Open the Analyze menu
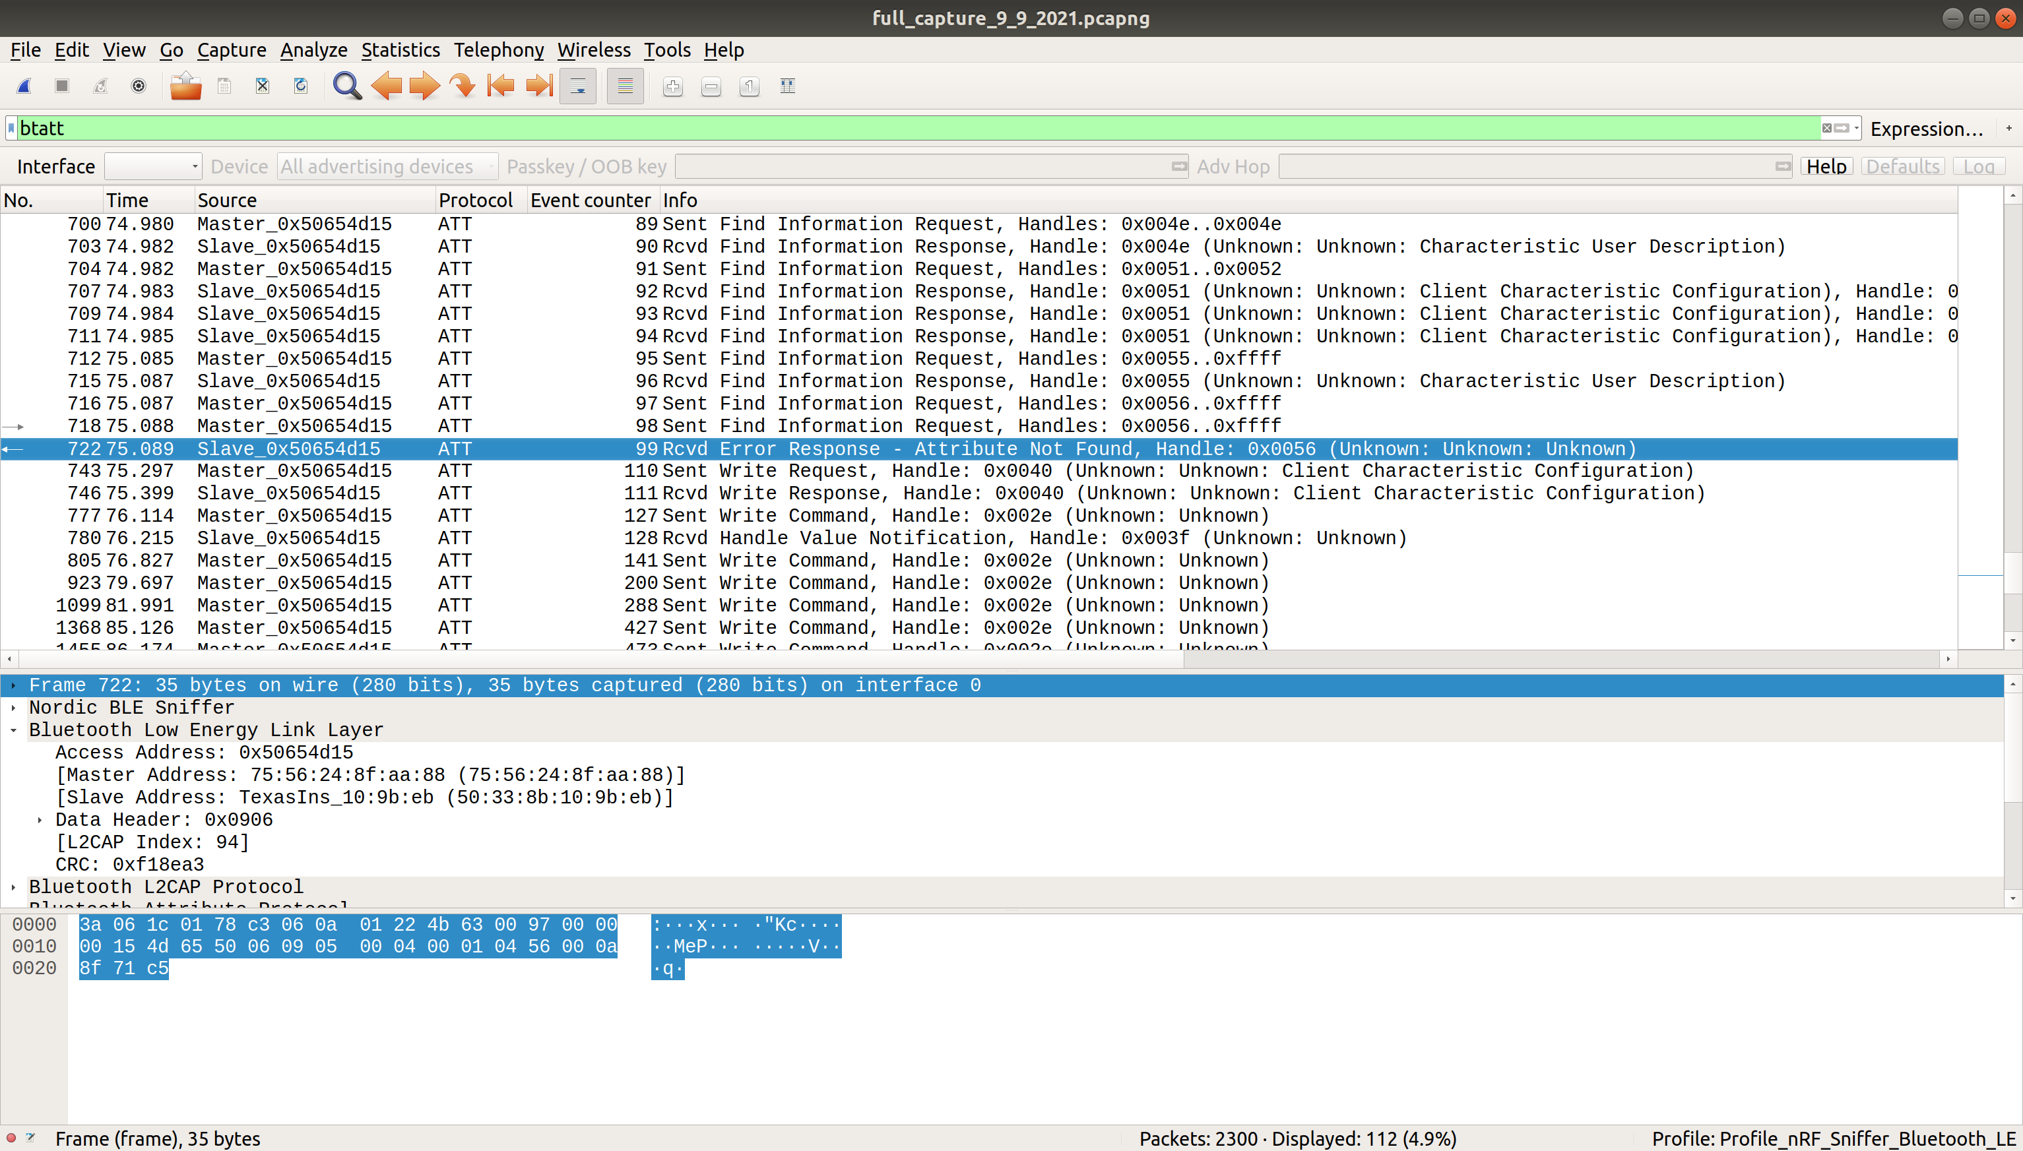Screen dimensions: 2023x1151 (314, 50)
